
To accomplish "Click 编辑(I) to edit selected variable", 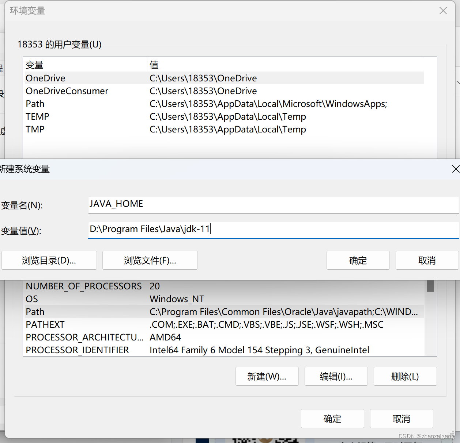I will 336,376.
